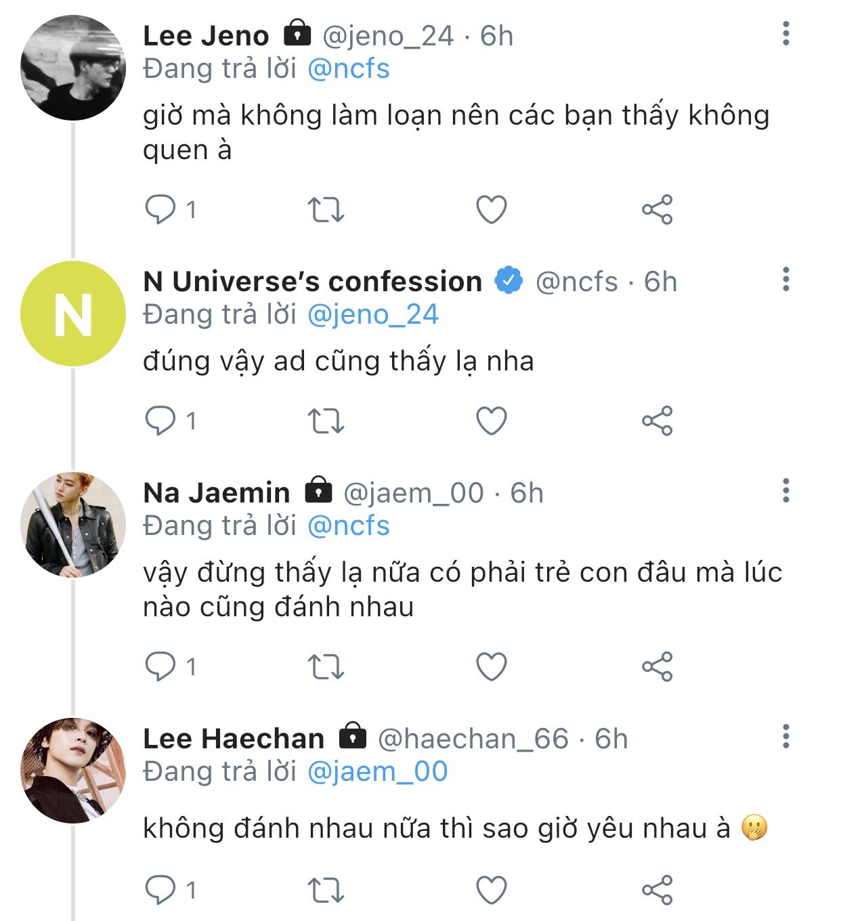Like Na Jaemin's tweet
The width and height of the screenshot is (841, 921).
(492, 667)
